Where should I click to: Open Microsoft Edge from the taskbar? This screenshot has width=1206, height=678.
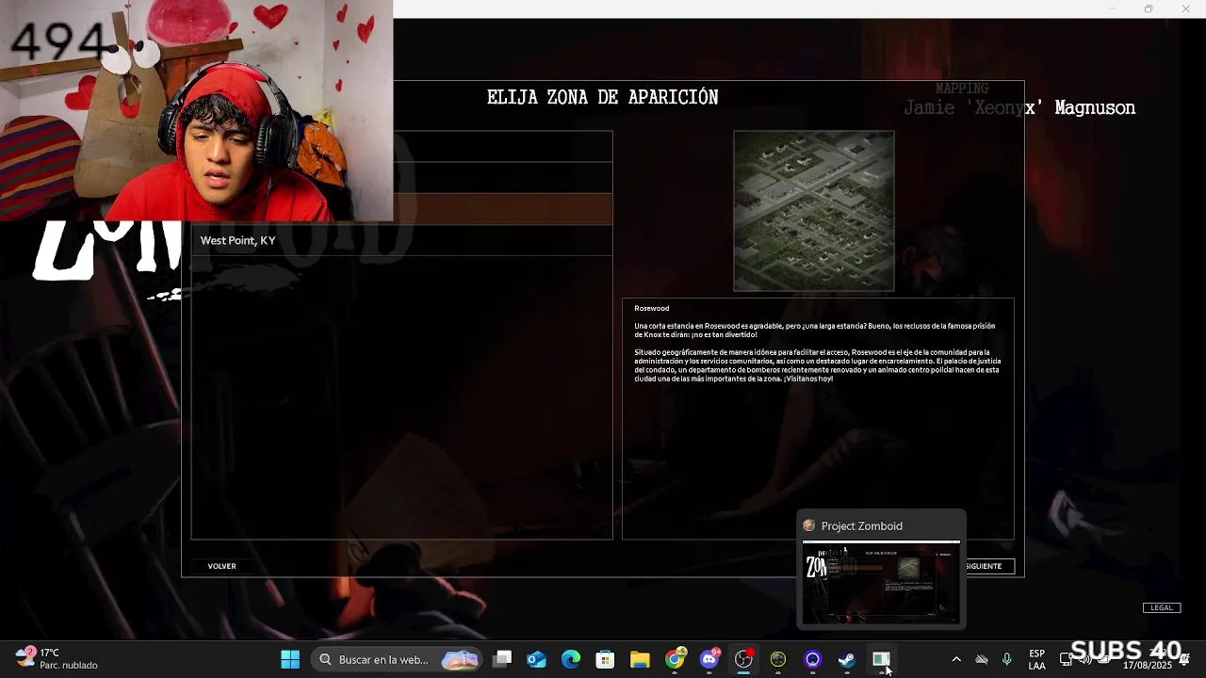tap(571, 659)
